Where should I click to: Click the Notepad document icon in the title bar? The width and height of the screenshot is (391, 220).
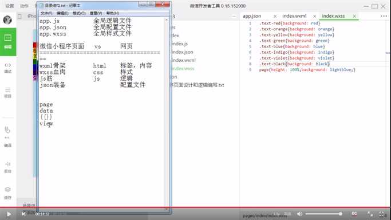[42, 6]
